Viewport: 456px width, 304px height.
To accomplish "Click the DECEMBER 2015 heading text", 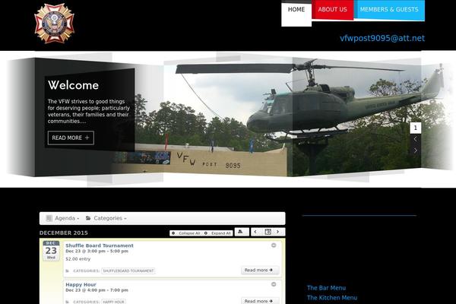I will click(x=64, y=233).
